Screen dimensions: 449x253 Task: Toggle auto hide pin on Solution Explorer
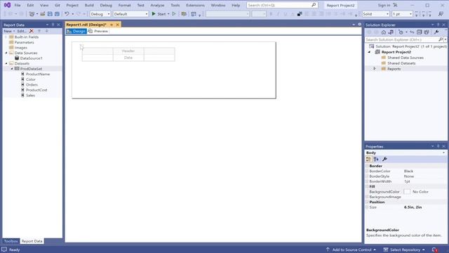[438, 25]
